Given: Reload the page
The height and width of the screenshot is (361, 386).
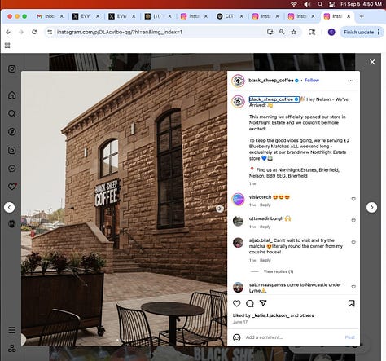Looking at the screenshot, I should tap(34, 32).
